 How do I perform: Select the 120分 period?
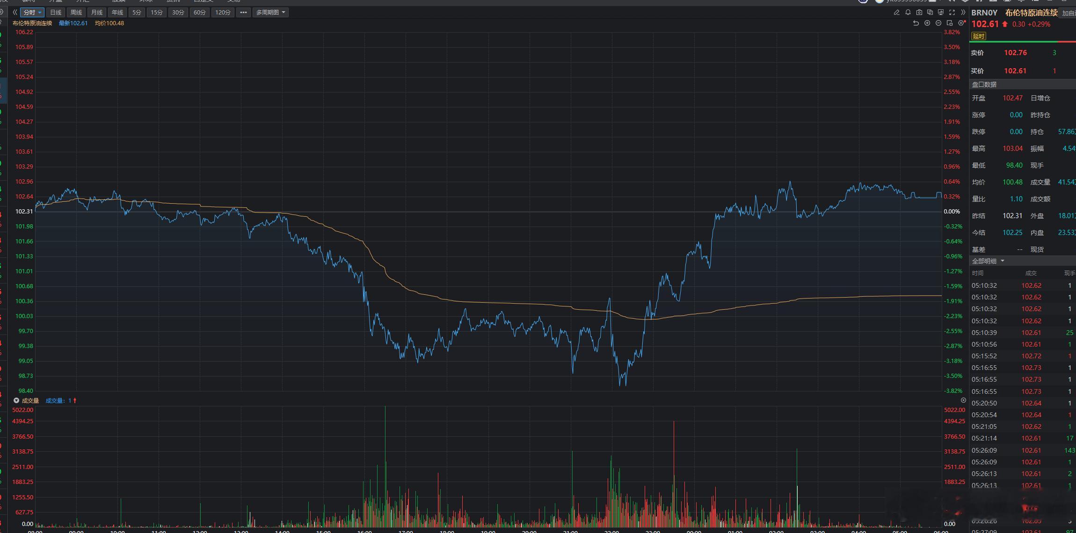[223, 13]
